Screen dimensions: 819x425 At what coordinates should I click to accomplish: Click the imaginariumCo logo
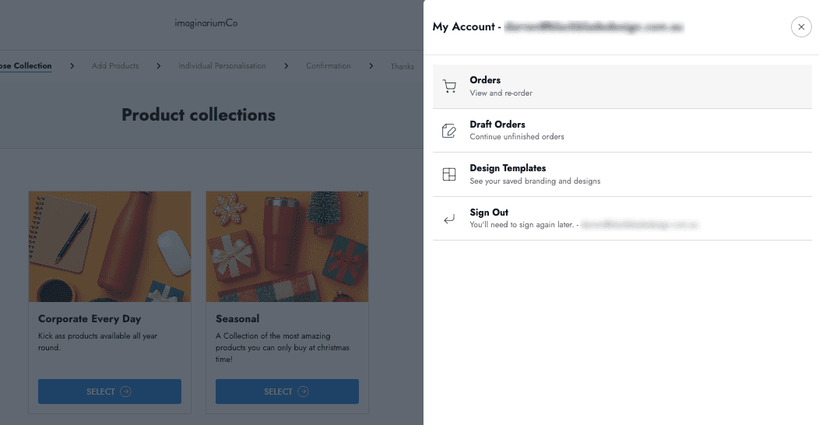206,23
